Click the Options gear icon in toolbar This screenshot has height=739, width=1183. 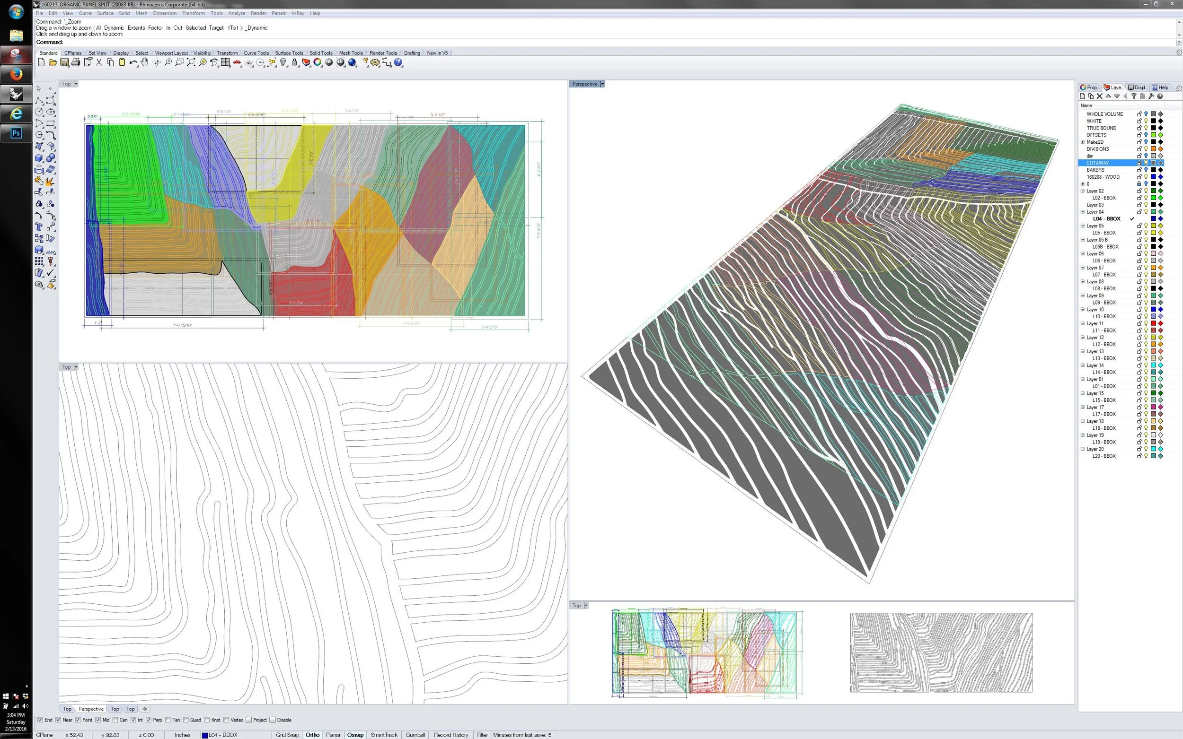point(375,62)
